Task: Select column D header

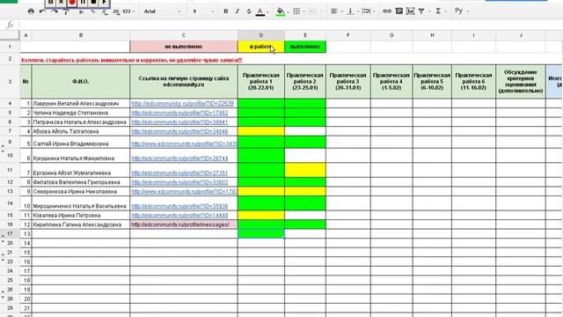Action: pyautogui.click(x=261, y=35)
